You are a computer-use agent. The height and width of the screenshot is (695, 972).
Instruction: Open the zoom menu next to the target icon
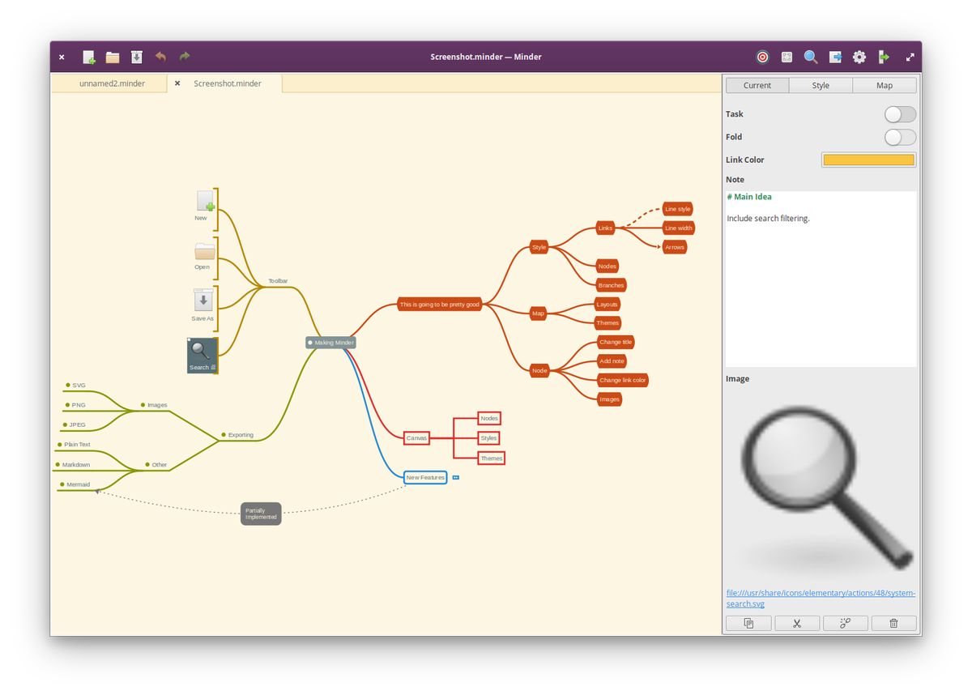pyautogui.click(x=787, y=57)
